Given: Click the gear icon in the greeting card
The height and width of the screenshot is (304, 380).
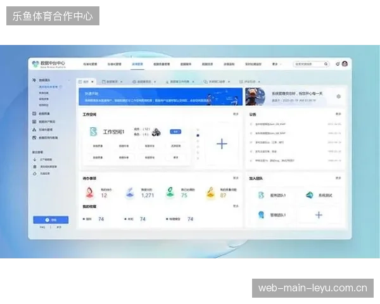Looking at the screenshot, I should [339, 96].
